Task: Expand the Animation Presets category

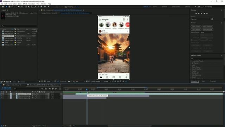Action: pos(191,61)
